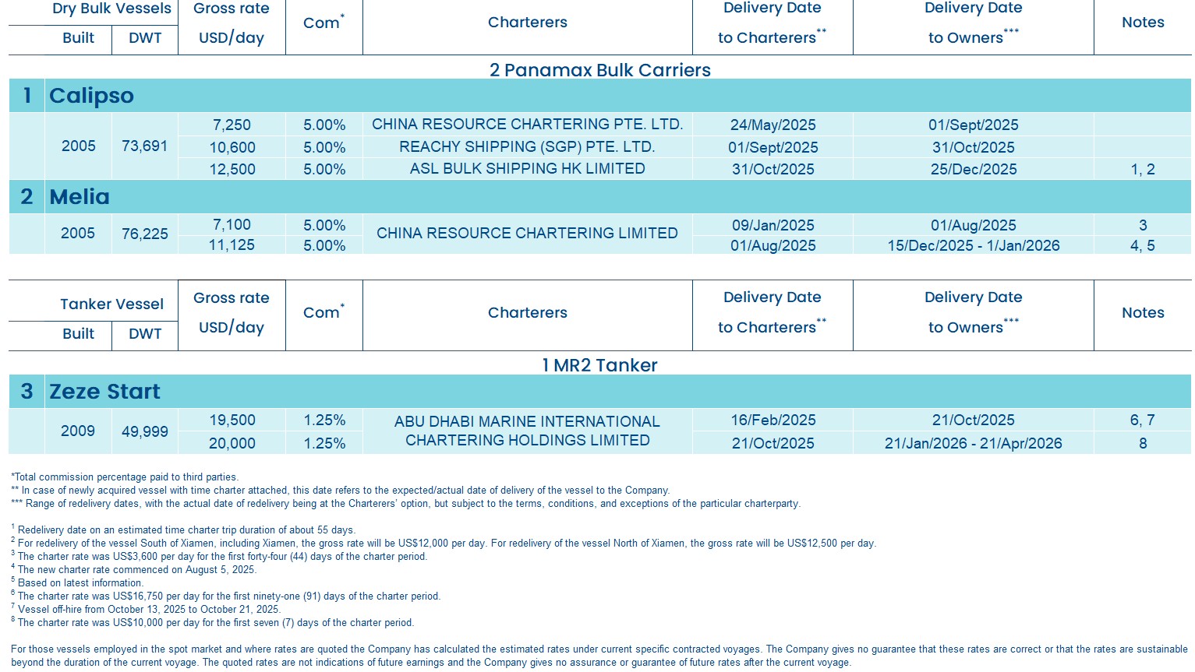Viewport: 1195px width, 672px height.
Task: Click the "1 MR2 Tanker" section title
Action: pyautogui.click(x=599, y=365)
